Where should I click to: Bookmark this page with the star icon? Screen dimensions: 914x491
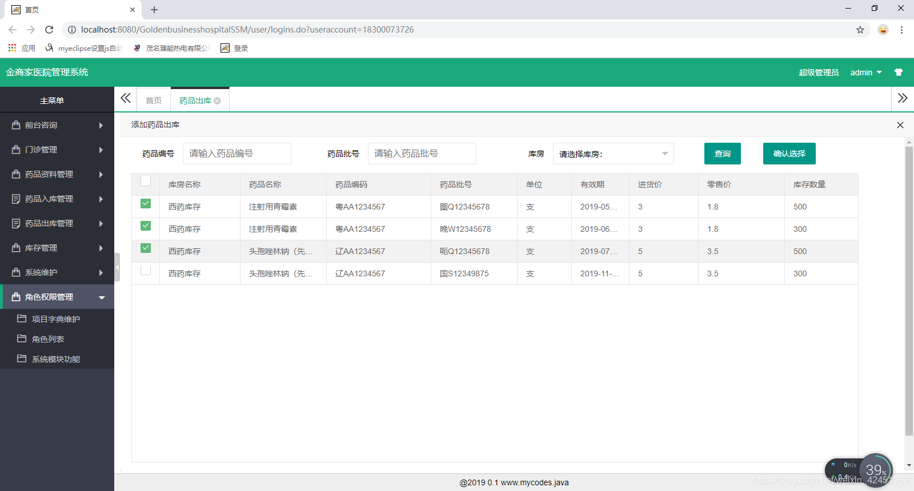tap(860, 30)
